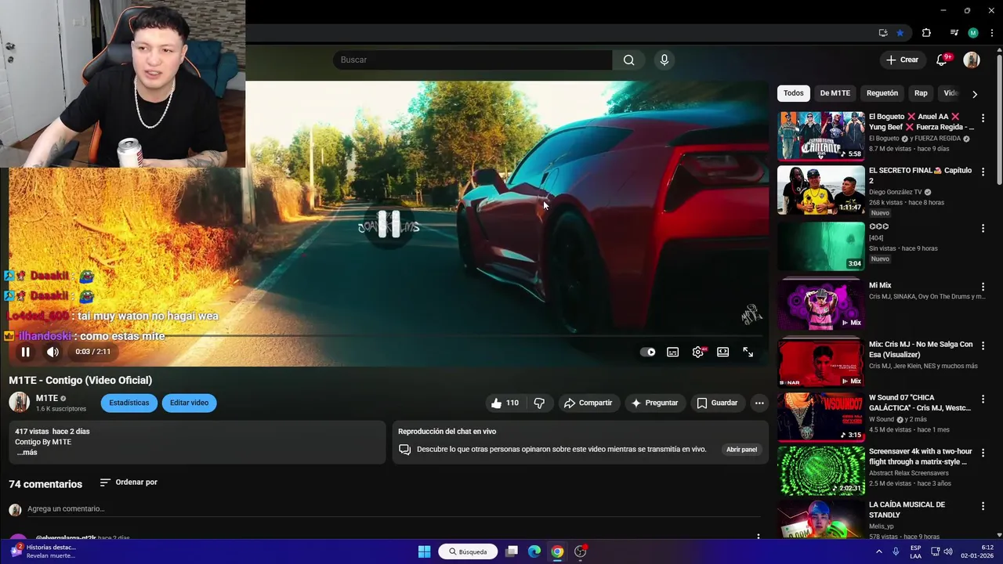This screenshot has height=564, width=1003.
Task: Seek on the video progress bar
Action: [x=385, y=337]
